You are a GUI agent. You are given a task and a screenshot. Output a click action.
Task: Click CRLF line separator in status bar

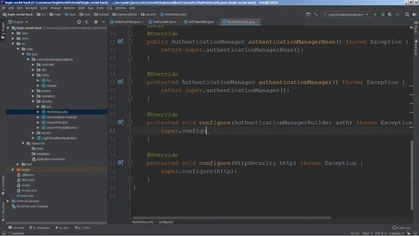pos(367,233)
